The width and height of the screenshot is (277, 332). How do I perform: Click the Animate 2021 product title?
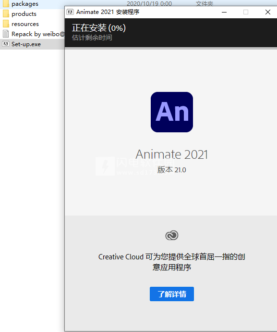coord(171,154)
